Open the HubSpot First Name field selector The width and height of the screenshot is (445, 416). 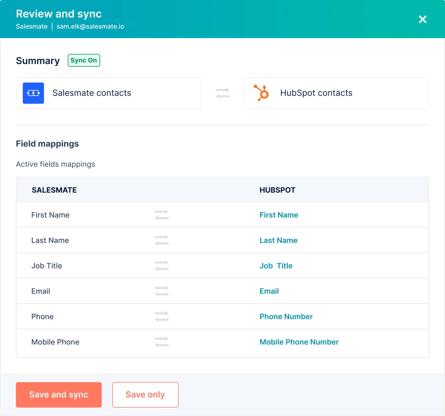pos(279,215)
